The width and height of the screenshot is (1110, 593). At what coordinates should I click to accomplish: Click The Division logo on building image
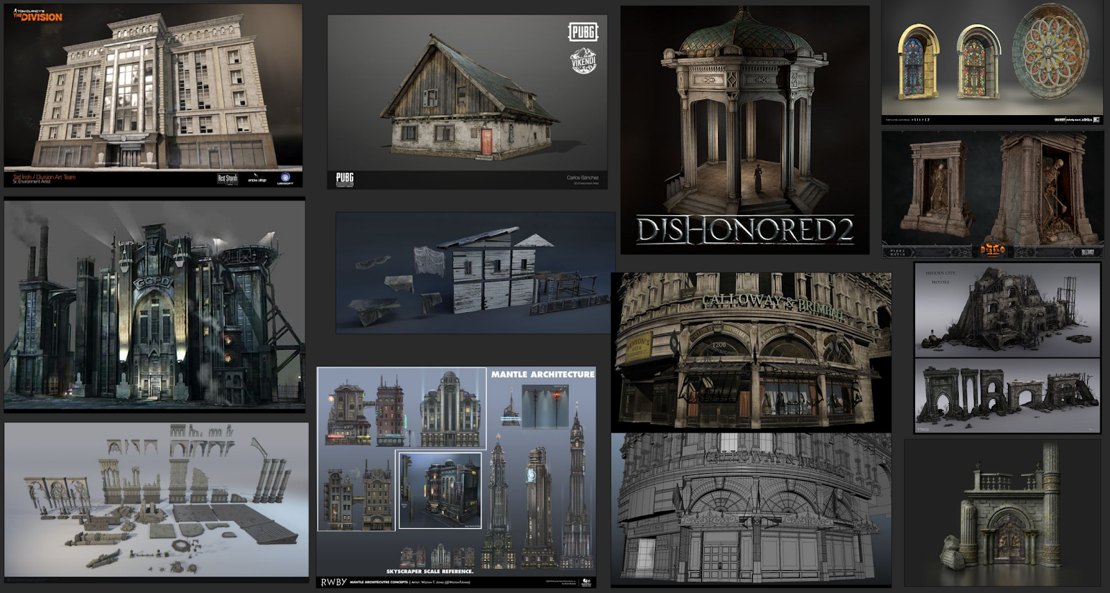(x=37, y=14)
